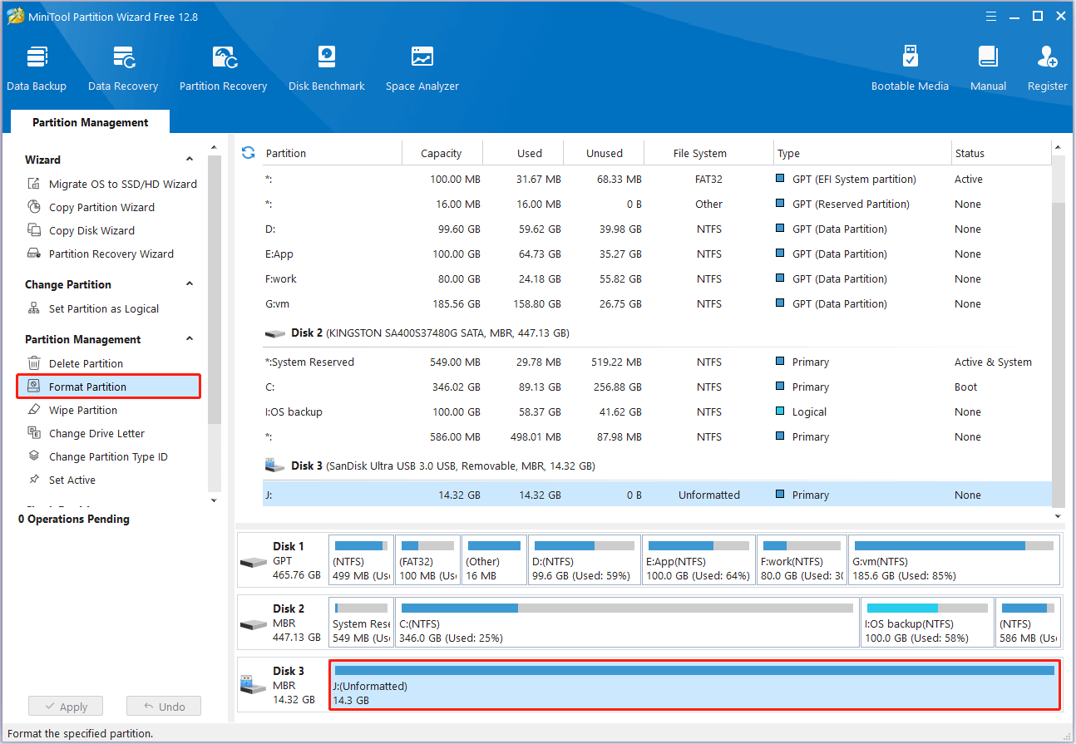Select the Disk 1 GPT drive icon in the disk map

254,561
